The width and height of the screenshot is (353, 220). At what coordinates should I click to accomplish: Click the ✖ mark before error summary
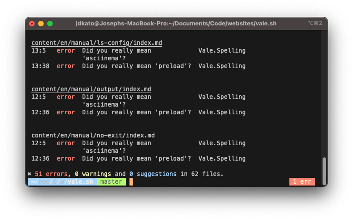pos(30,174)
